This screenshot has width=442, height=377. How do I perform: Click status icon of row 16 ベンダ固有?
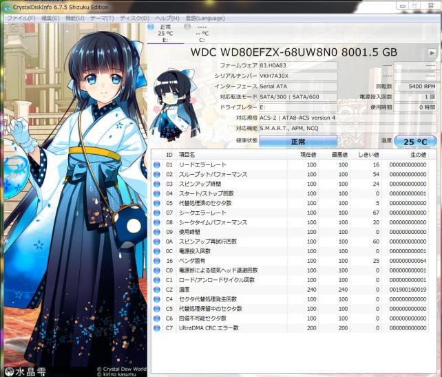pos(157,261)
